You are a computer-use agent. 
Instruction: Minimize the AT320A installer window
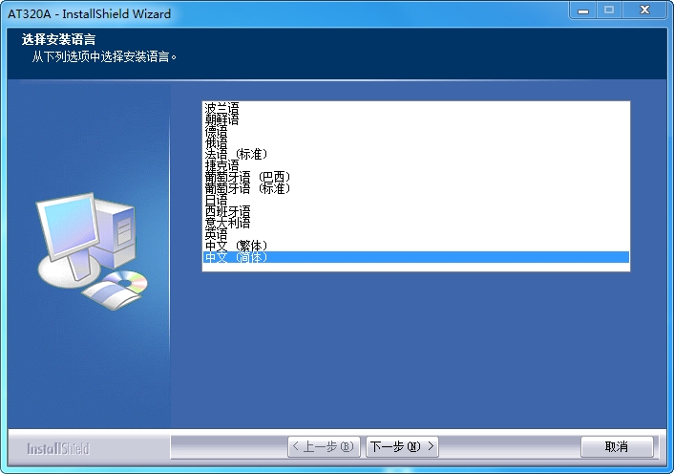(582, 11)
